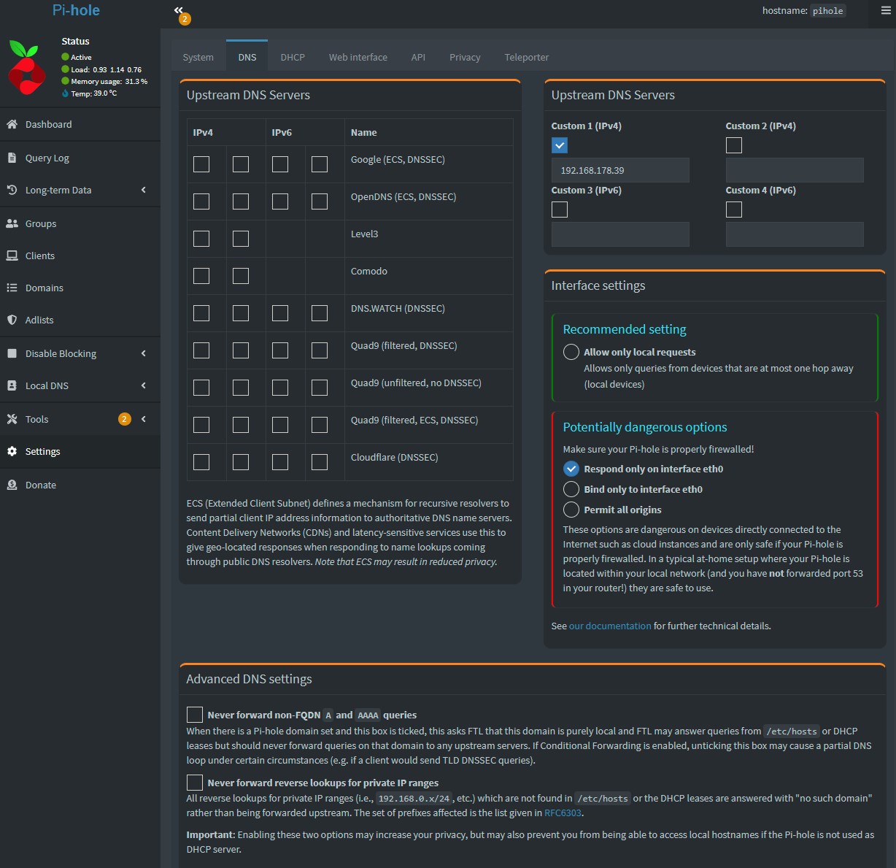Click 'Memory usage: 31.3 %' status text
Viewport: 896px width, 868px height.
pyautogui.click(x=109, y=82)
